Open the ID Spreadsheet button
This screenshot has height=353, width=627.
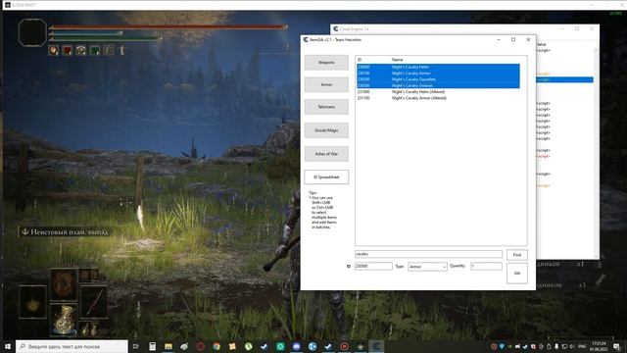pyautogui.click(x=326, y=176)
